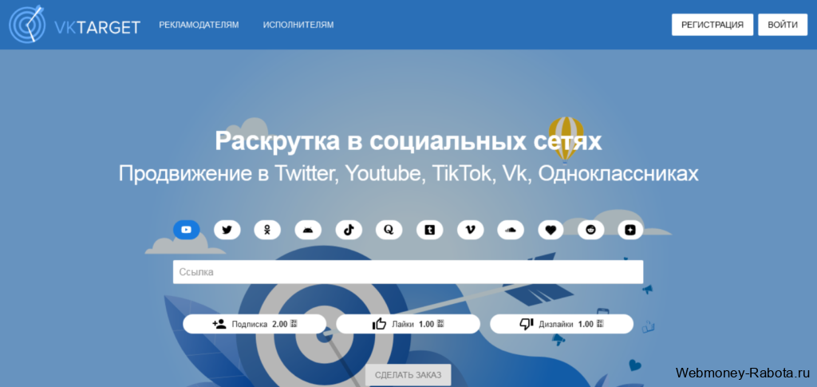Click the Регистрация button
Viewport: 817px width, 387px height.
coord(712,25)
